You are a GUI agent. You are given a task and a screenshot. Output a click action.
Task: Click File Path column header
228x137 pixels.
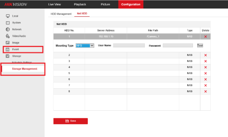(153, 31)
